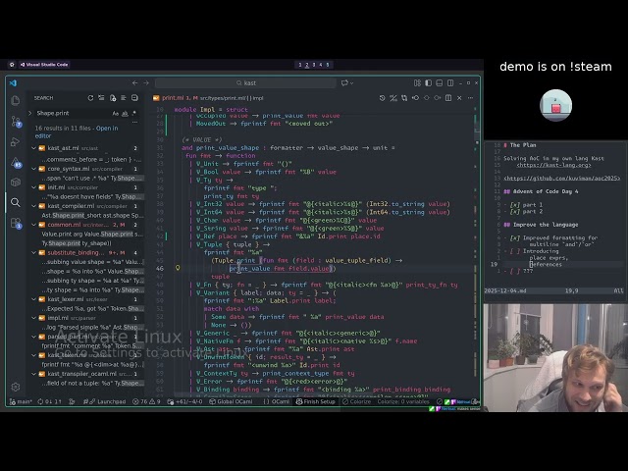
Task: Click the main branch in status bar
Action: tap(21, 401)
